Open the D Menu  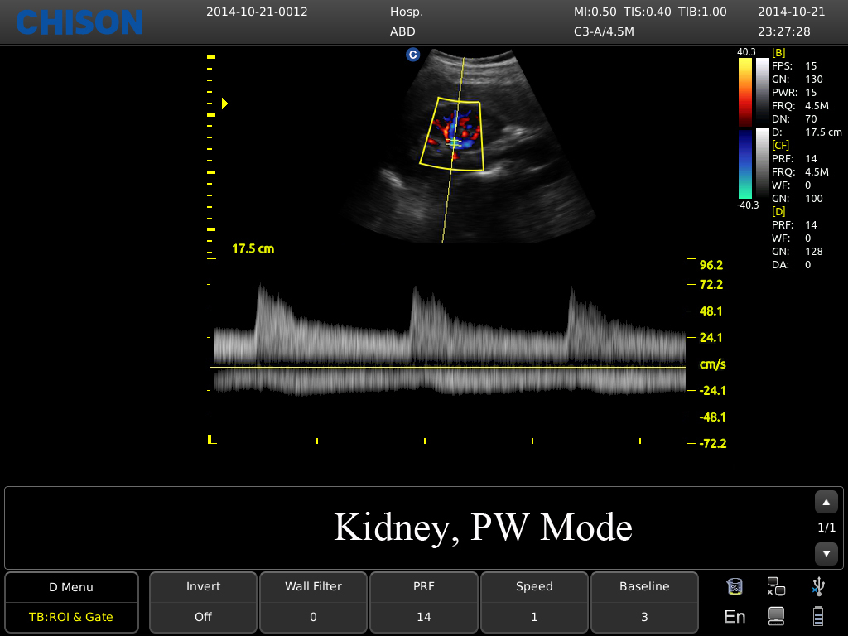pyautogui.click(x=71, y=587)
